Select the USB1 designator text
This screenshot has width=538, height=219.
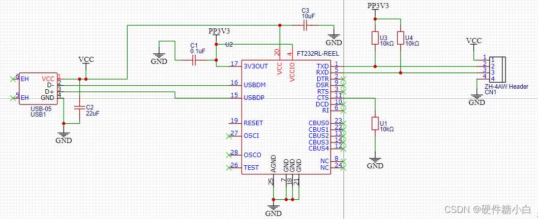click(38, 114)
